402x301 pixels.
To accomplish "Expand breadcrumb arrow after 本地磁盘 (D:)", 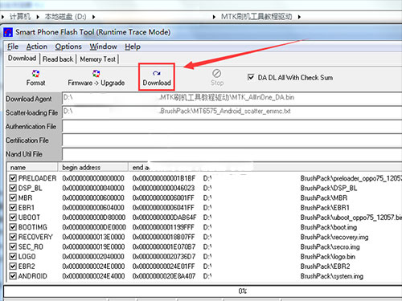I will coord(93,17).
